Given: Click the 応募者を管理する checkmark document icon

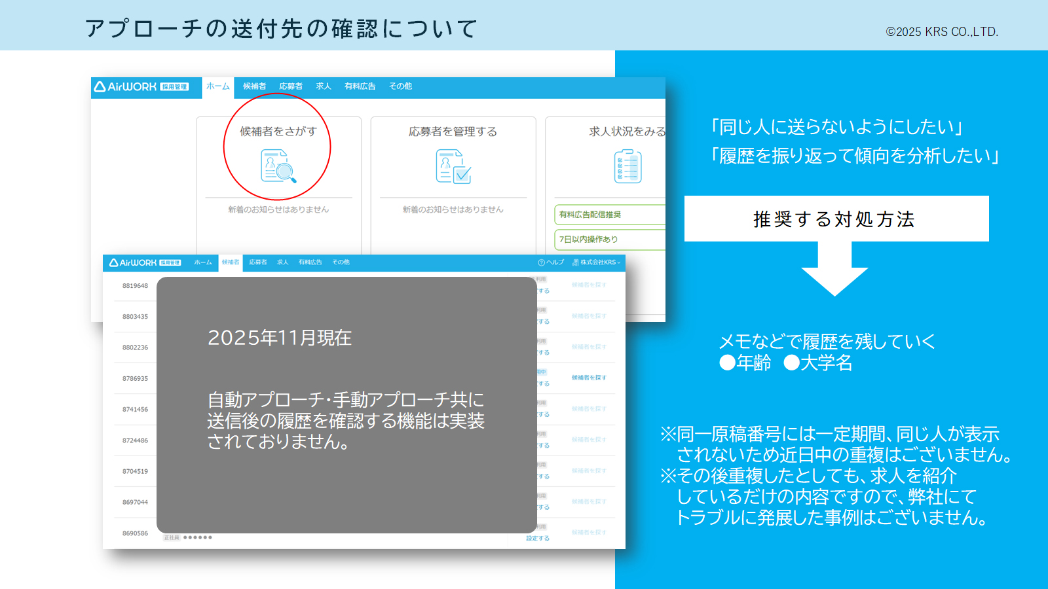Looking at the screenshot, I should (453, 166).
